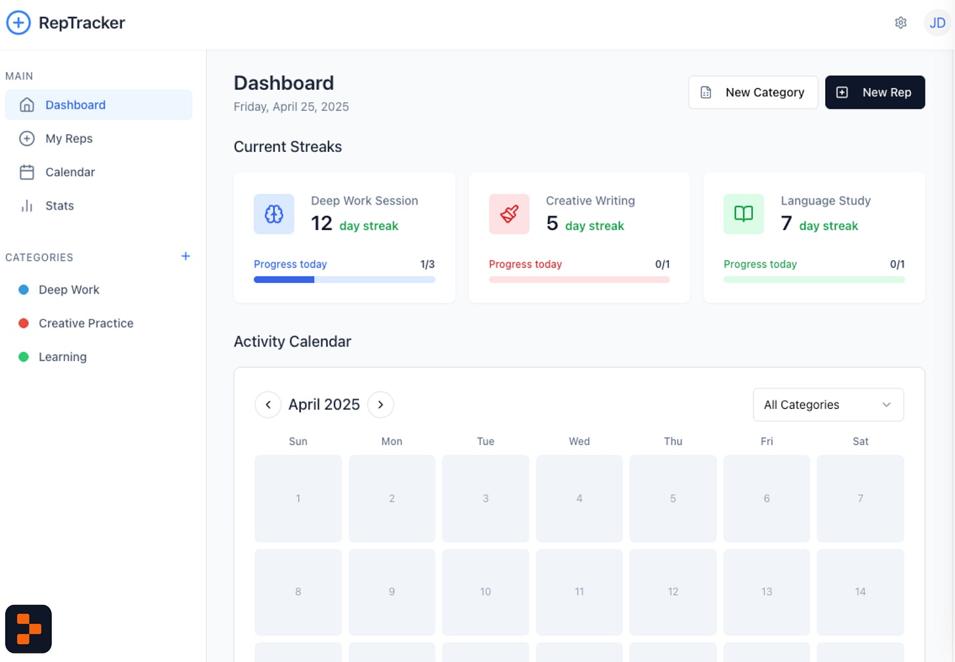Click the open book icon on Language Study card
The height and width of the screenshot is (662, 955).
click(x=744, y=214)
